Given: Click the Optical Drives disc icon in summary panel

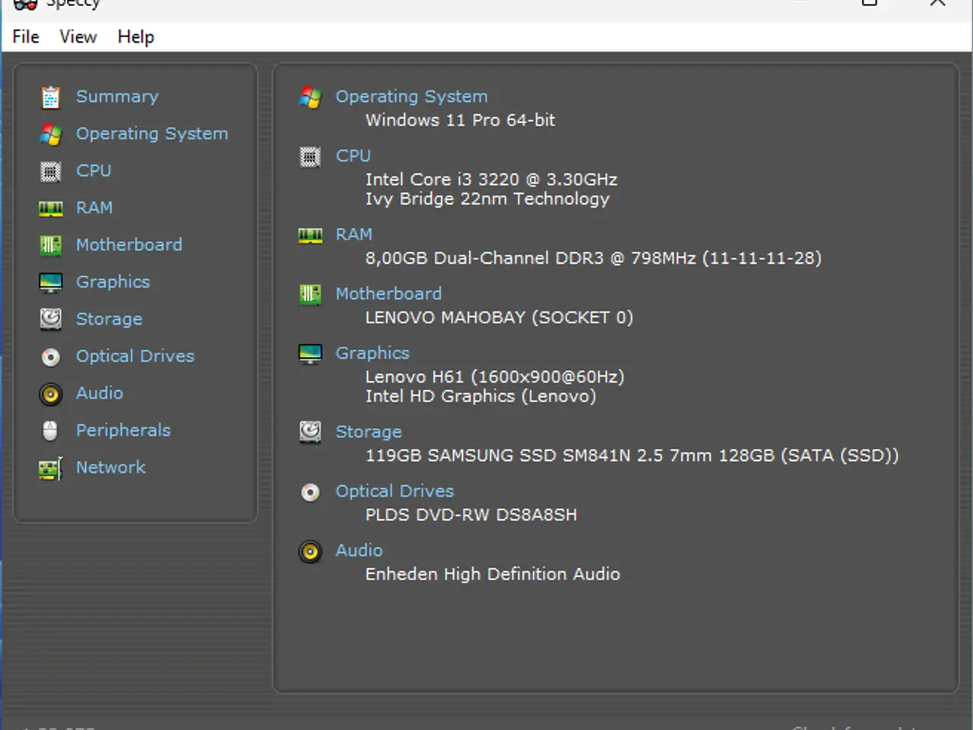Looking at the screenshot, I should (310, 492).
